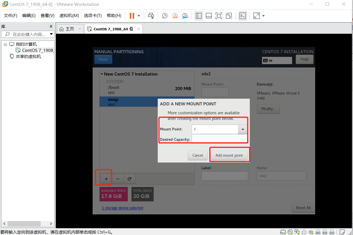Viewport: 353px width, 235px height.
Task: Click the printer status bar icon
Action: (304, 232)
